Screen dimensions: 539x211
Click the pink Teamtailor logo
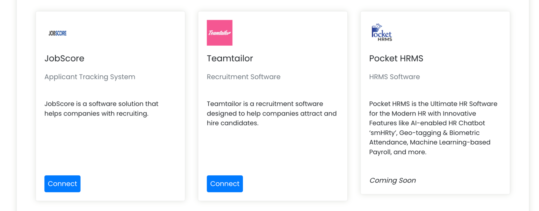coord(219,33)
